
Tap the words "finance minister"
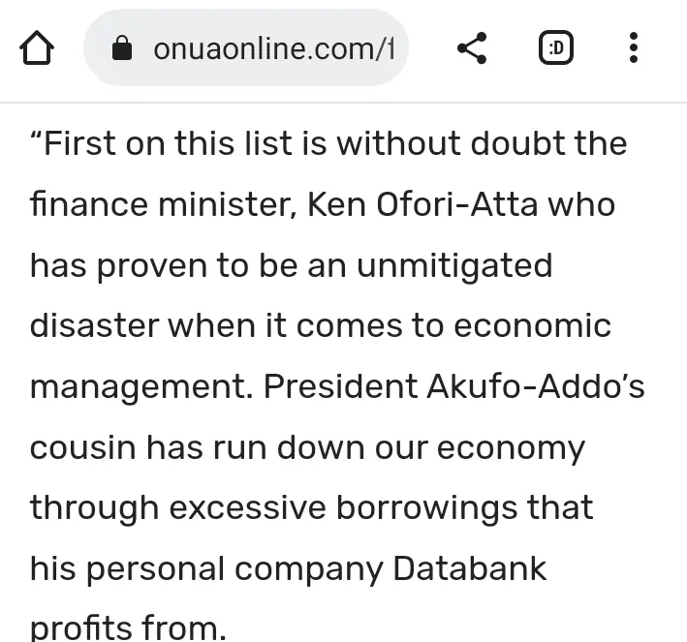[162, 205]
